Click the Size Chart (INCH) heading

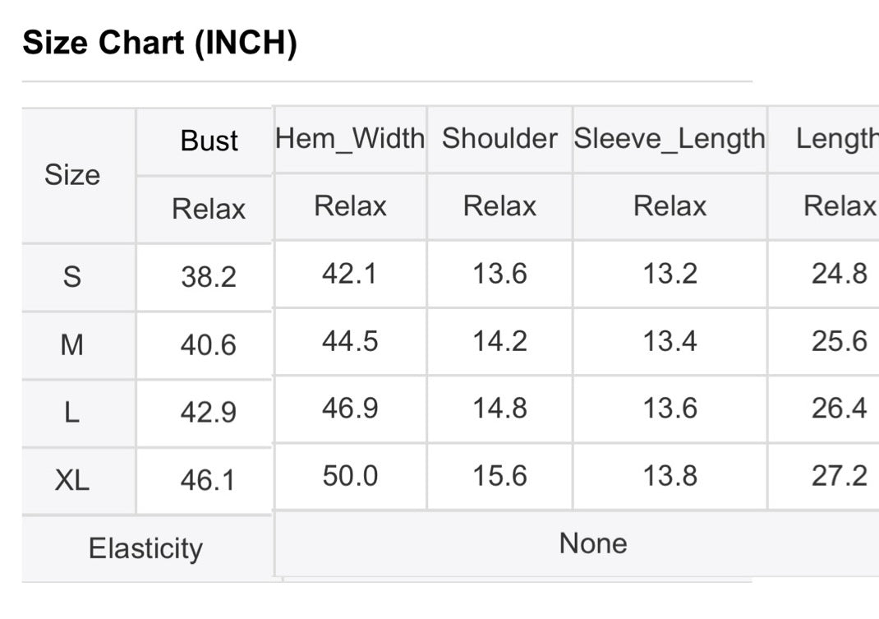[159, 43]
